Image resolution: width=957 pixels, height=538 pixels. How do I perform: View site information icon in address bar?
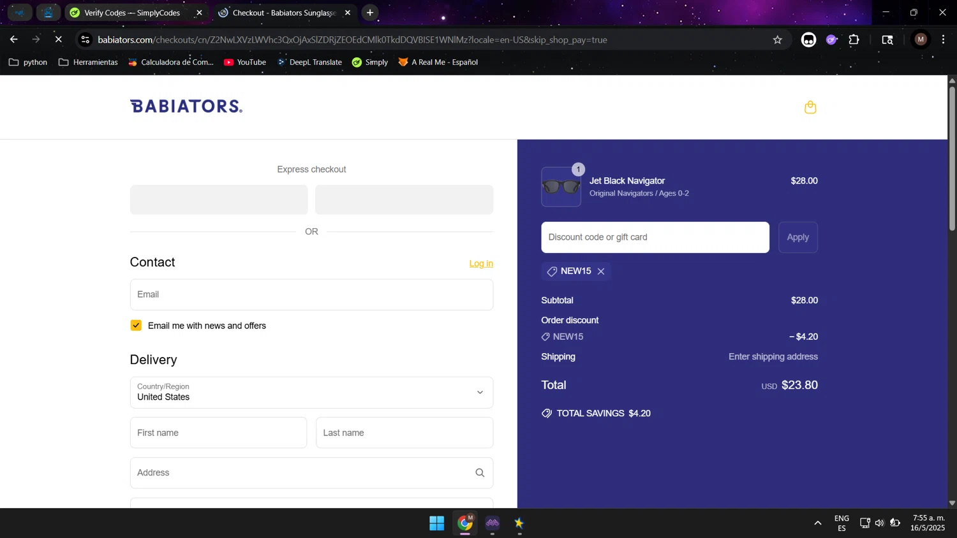[x=85, y=40]
